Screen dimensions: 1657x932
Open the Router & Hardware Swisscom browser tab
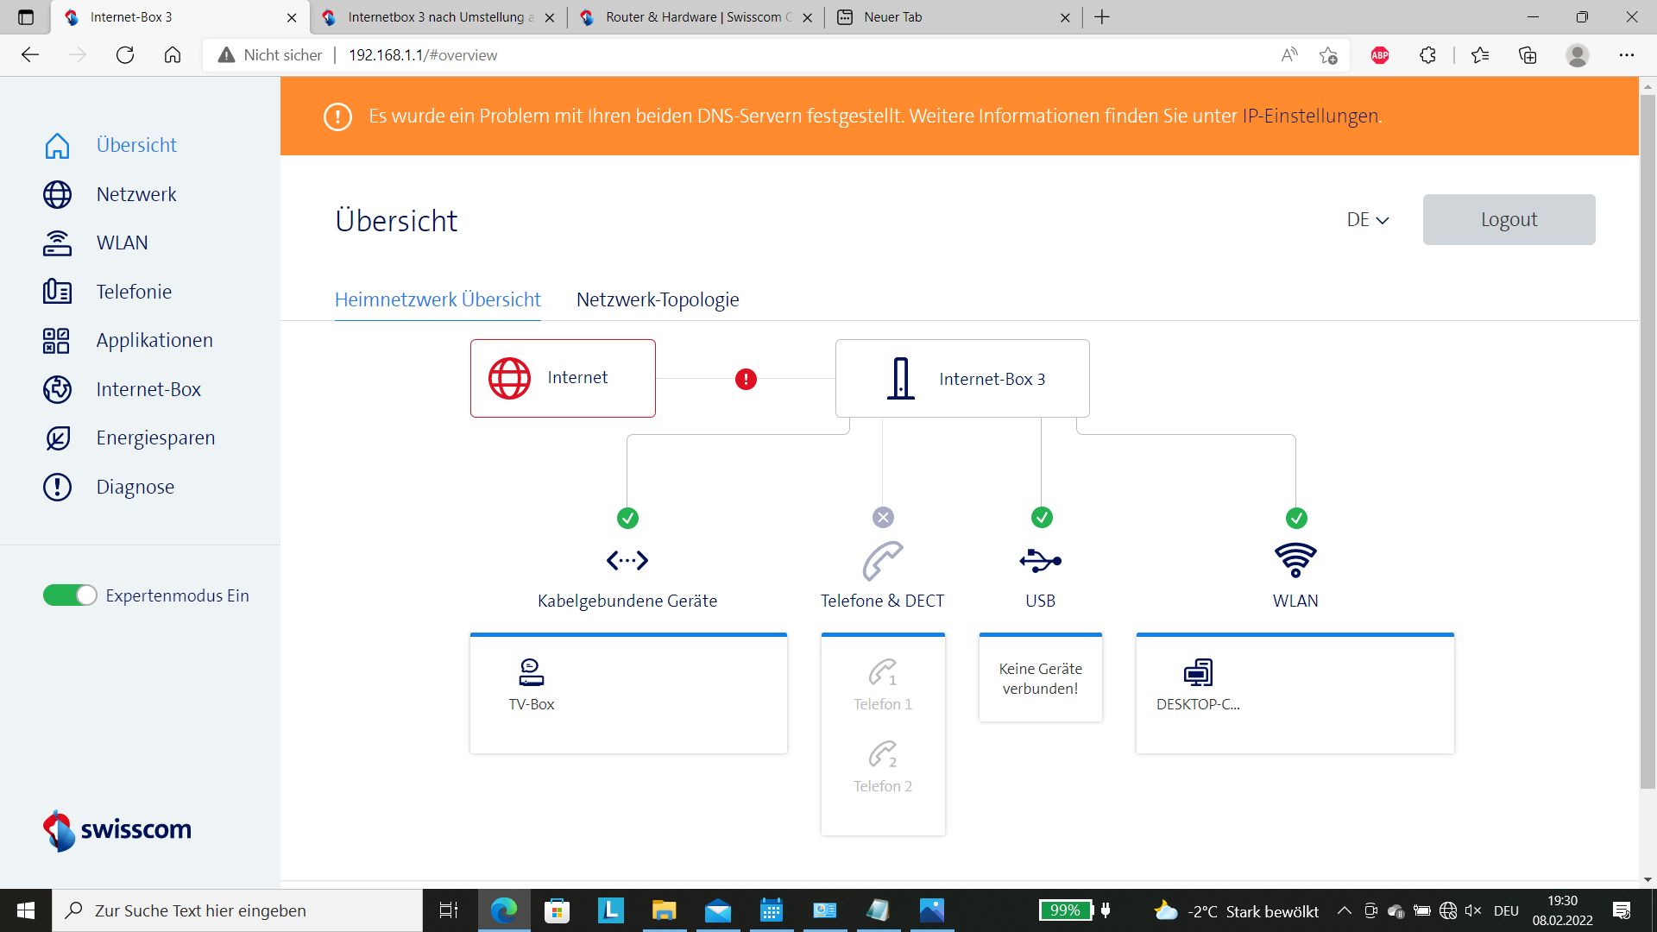(x=690, y=17)
